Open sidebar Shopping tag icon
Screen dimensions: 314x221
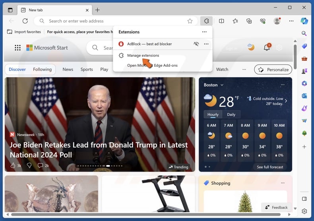304,46
